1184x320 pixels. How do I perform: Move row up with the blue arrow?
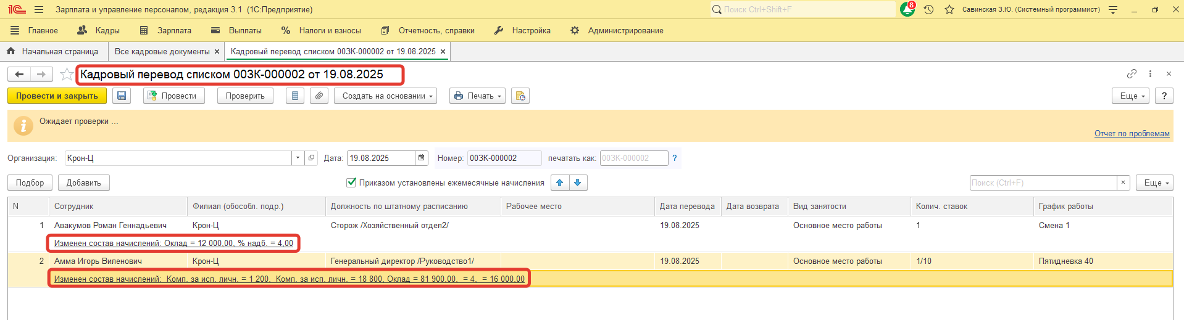(x=560, y=183)
